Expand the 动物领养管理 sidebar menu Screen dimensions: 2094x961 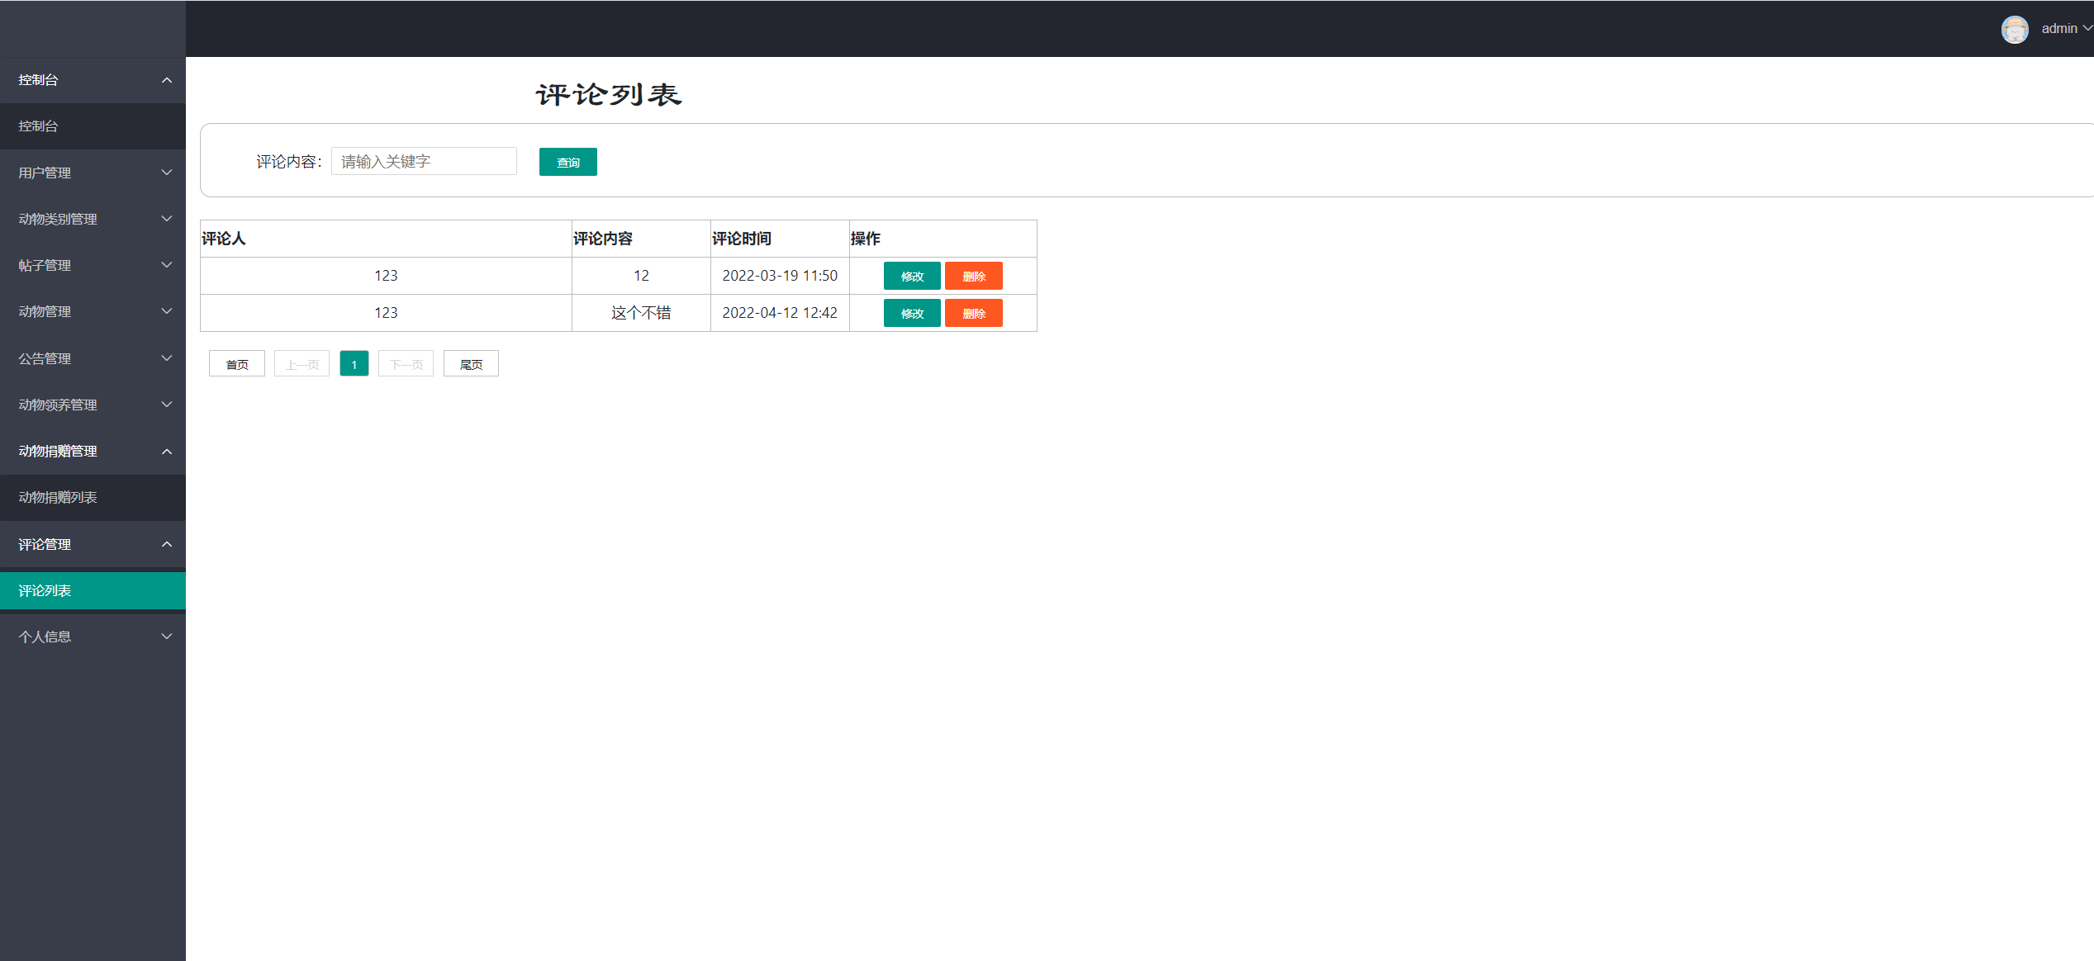93,405
